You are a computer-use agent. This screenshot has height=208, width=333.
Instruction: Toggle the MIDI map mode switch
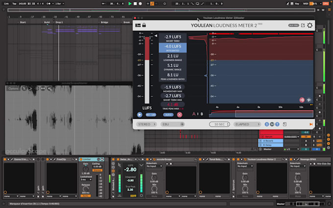coord(306,3)
